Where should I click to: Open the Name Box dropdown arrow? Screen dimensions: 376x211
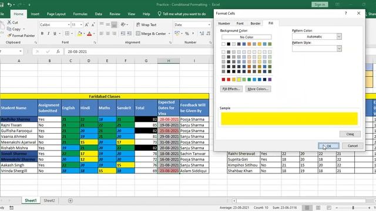(21, 51)
